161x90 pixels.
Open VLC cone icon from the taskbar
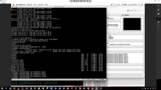[18, 88]
